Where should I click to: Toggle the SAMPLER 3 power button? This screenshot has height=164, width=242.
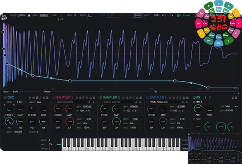point(147,98)
